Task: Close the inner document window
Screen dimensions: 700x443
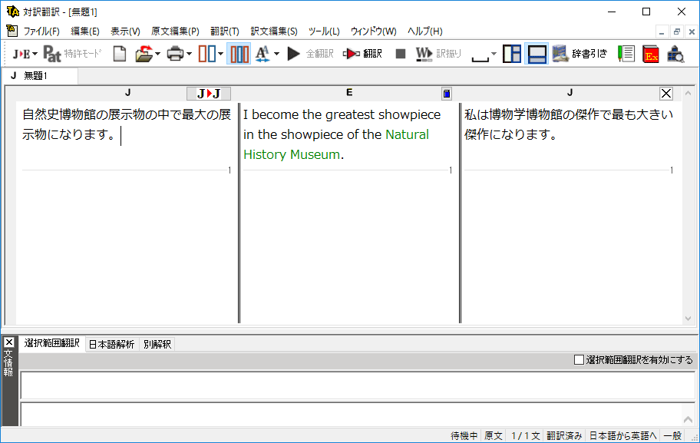Action: [692, 31]
